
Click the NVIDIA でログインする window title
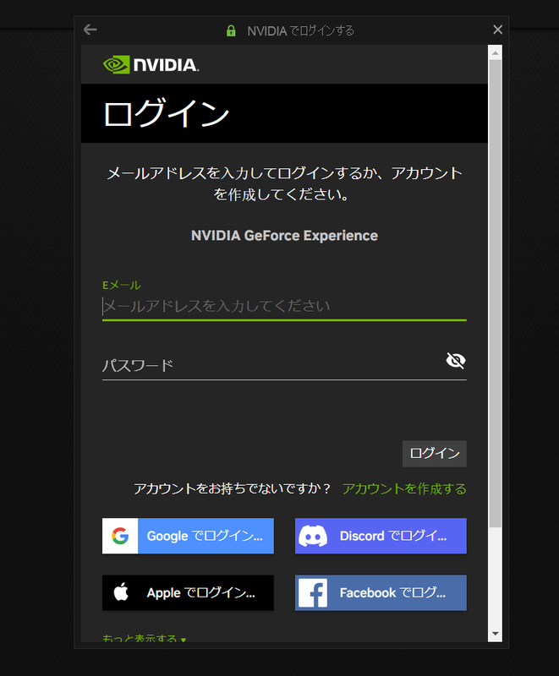pos(300,31)
